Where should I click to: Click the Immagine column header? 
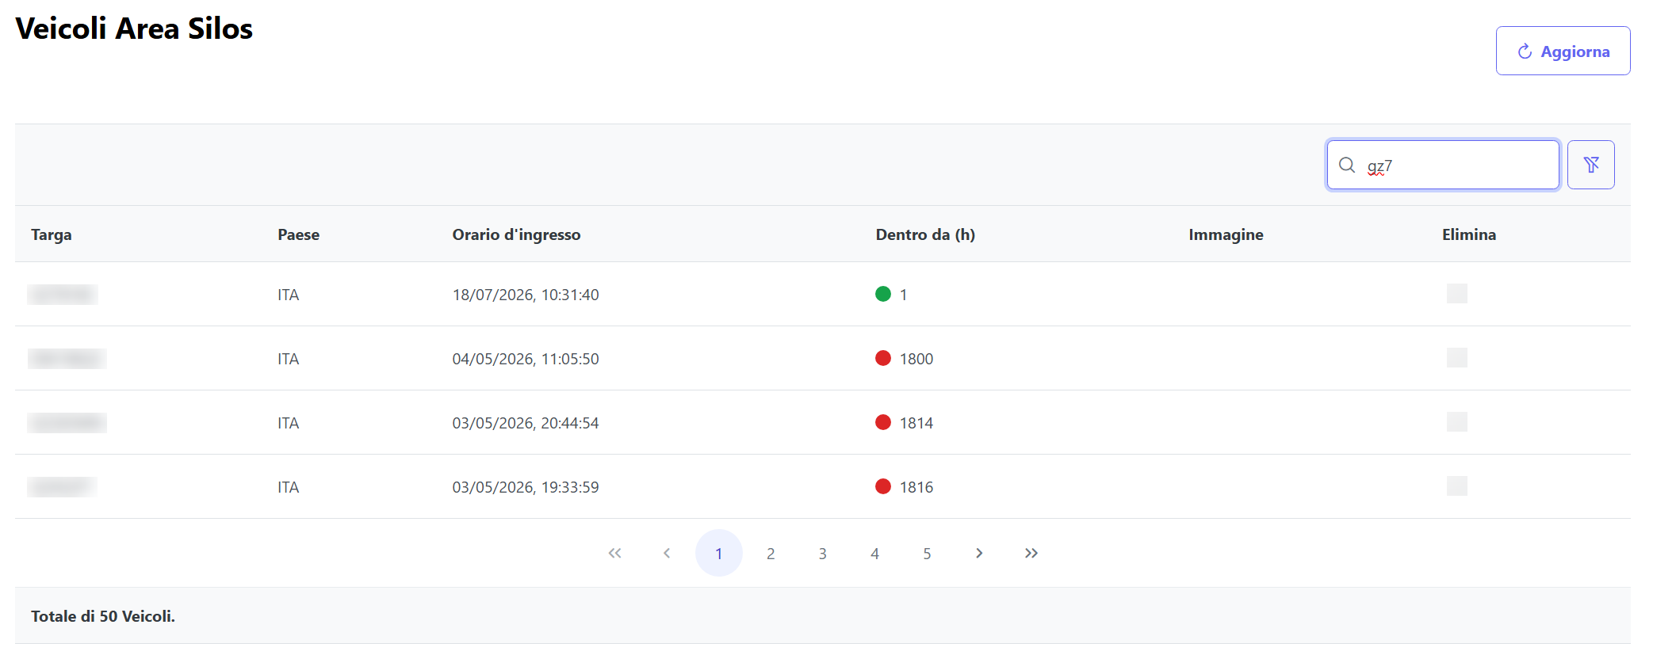click(x=1226, y=234)
